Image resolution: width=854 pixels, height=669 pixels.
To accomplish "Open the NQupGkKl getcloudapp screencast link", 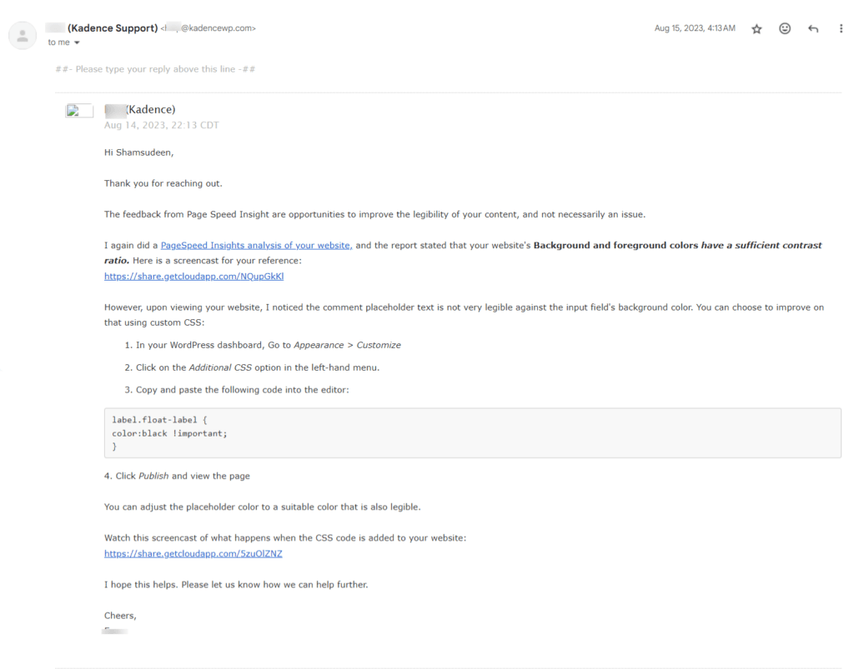I will 193,276.
